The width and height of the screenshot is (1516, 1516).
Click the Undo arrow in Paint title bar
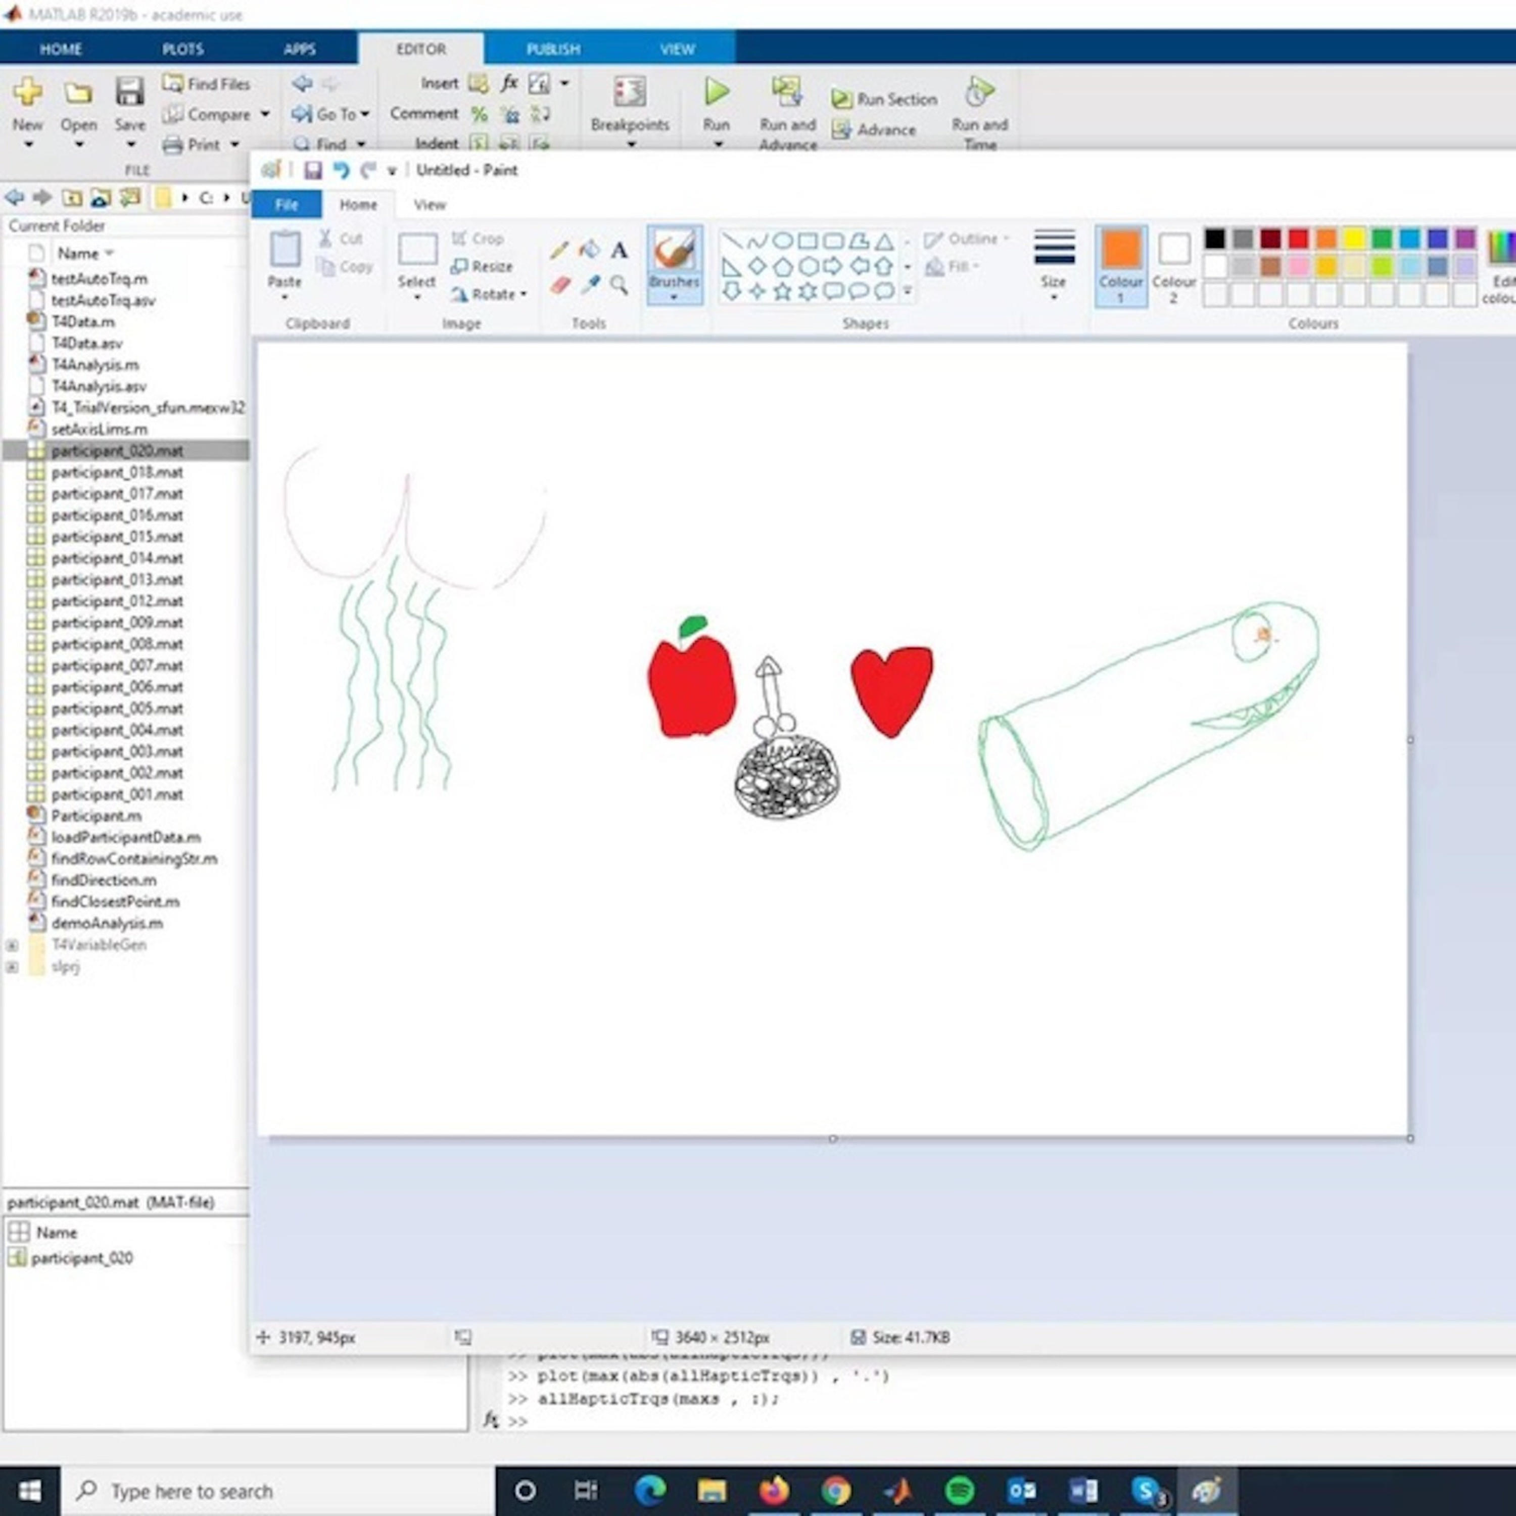click(341, 170)
